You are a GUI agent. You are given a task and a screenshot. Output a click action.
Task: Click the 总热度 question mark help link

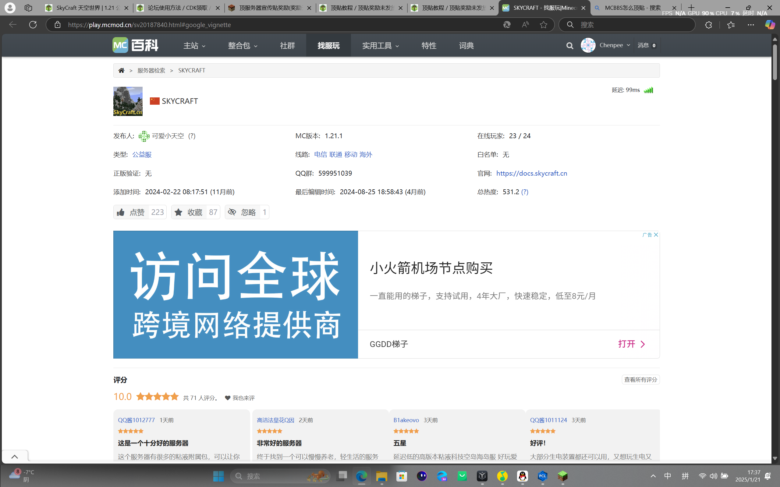pyautogui.click(x=525, y=192)
